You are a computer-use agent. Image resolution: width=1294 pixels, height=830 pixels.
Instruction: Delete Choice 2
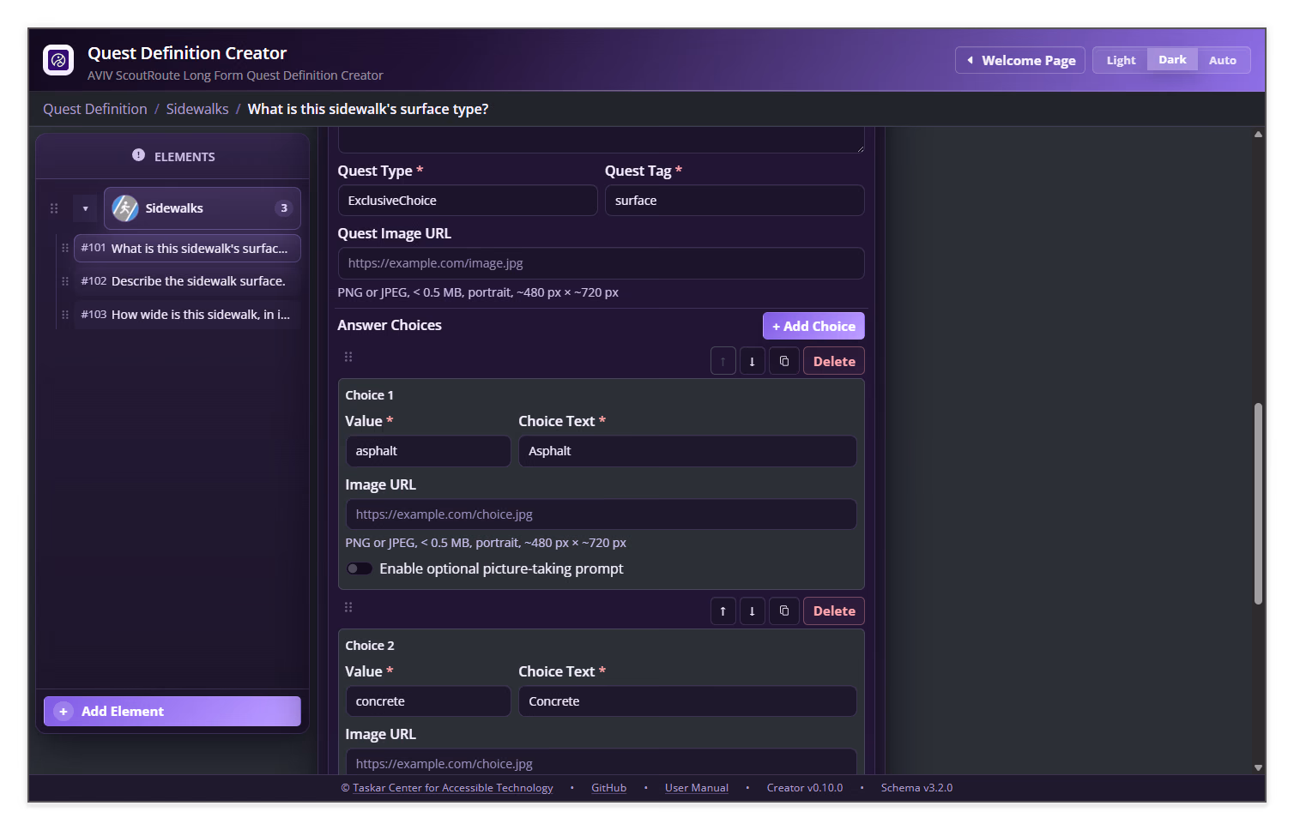point(834,611)
